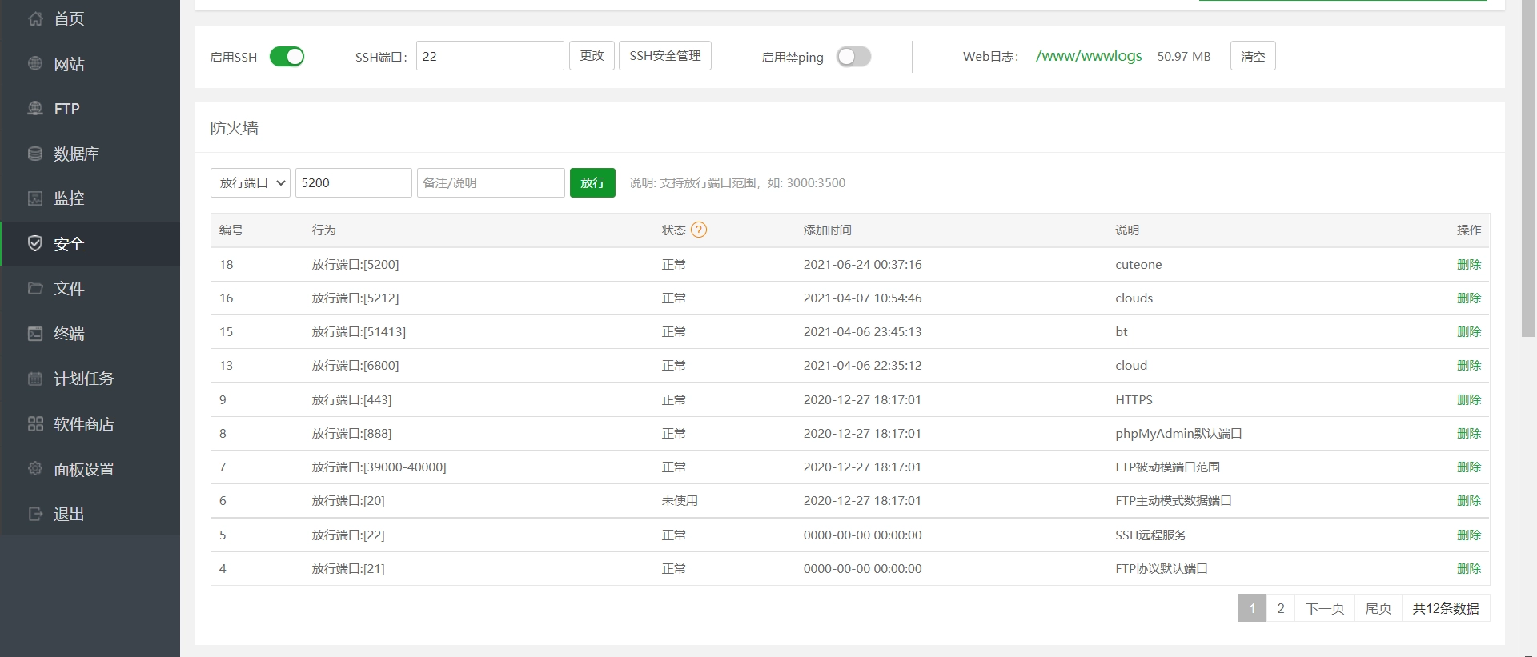Disable the 启用SSH toggle switch

[x=287, y=57]
